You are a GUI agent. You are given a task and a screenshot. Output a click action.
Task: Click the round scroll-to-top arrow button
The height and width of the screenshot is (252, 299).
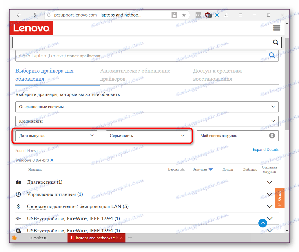point(262,223)
